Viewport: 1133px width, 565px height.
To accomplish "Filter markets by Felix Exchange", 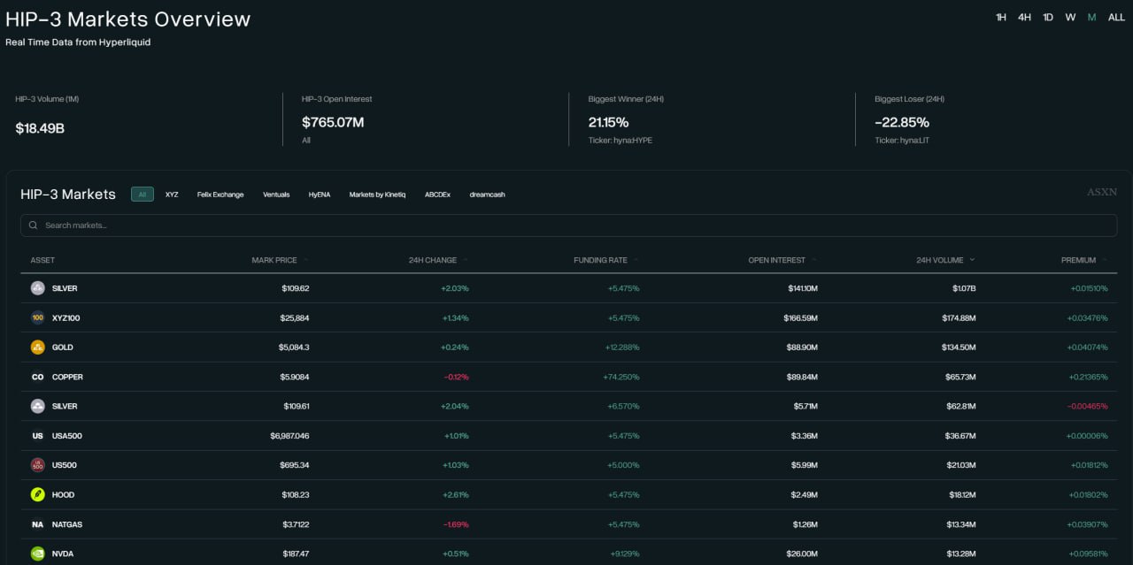I will pos(220,195).
